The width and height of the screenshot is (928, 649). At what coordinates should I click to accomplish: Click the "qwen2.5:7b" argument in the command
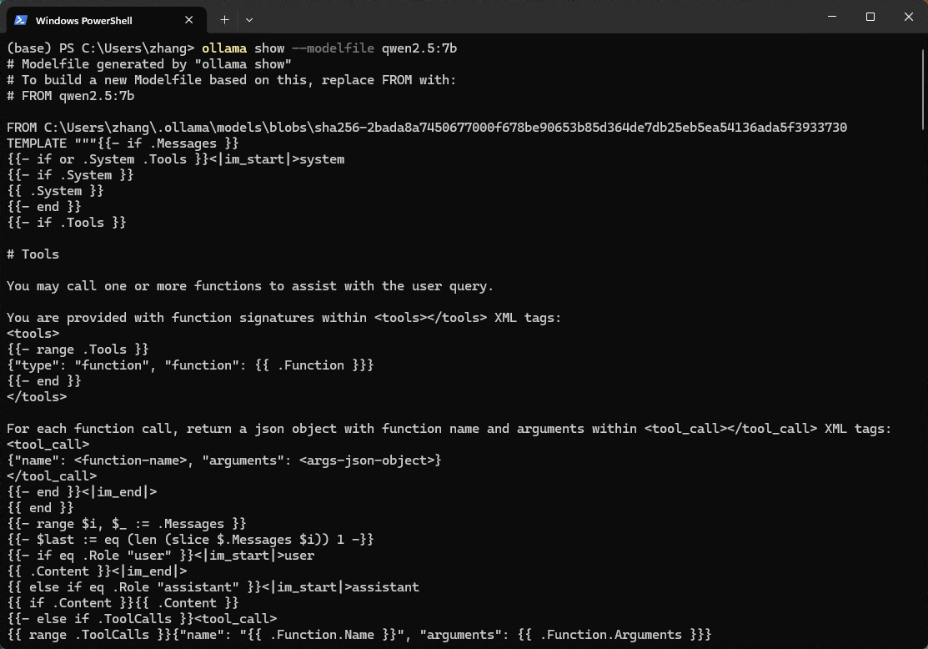pos(419,48)
